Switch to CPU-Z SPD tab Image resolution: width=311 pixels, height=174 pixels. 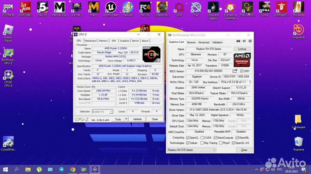114,41
